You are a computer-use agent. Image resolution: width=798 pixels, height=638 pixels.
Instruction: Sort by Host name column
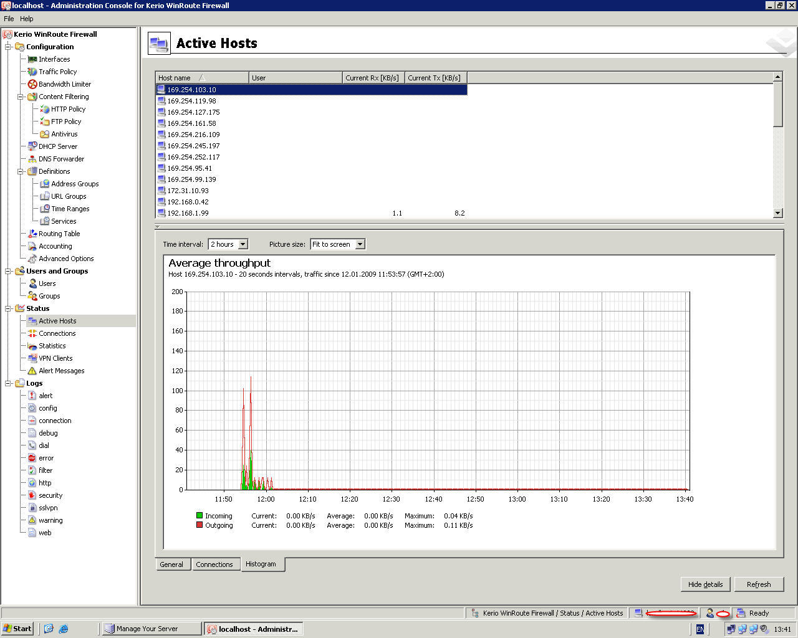click(202, 78)
